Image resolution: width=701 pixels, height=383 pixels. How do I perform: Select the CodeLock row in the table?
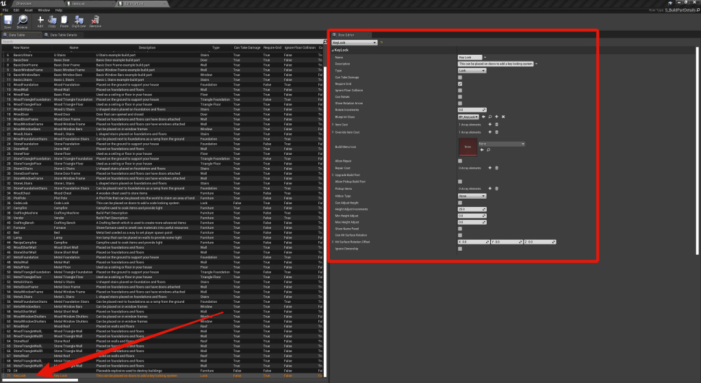click(x=21, y=203)
